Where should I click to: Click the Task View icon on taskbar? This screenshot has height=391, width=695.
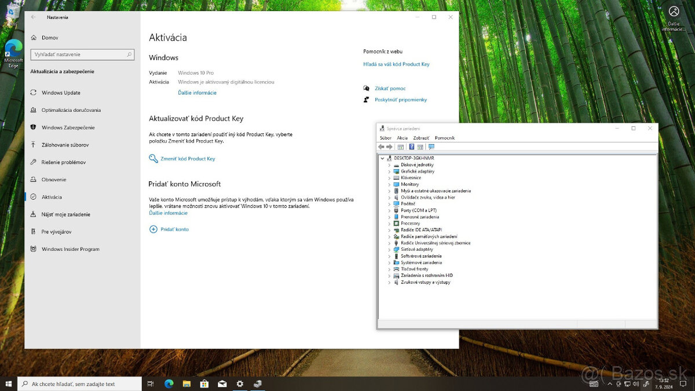point(151,383)
